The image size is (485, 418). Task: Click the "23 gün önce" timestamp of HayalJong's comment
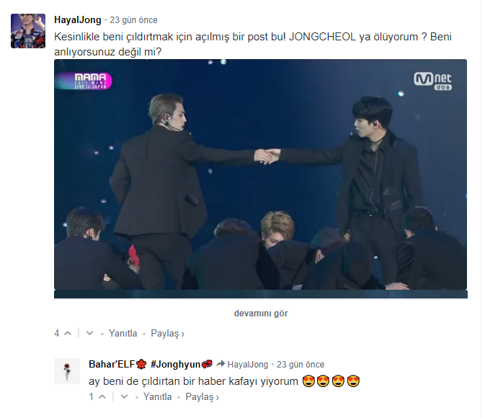tap(133, 20)
